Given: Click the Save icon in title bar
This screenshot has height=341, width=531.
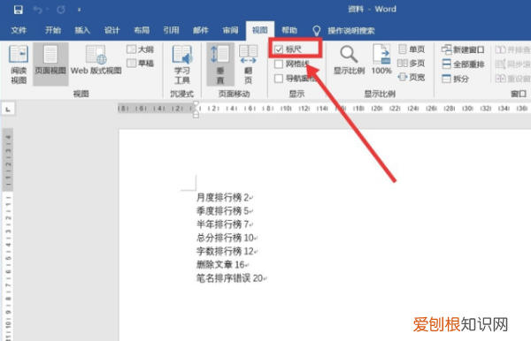Looking at the screenshot, I should click(19, 10).
